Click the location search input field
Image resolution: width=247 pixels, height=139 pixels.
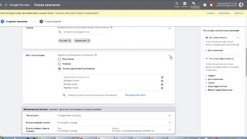coord(91,95)
